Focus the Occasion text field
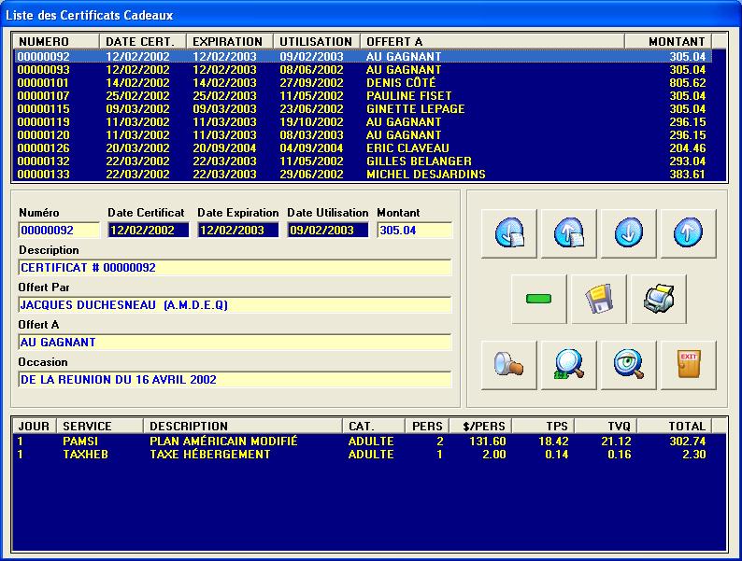This screenshot has height=561, width=742. pyautogui.click(x=234, y=380)
